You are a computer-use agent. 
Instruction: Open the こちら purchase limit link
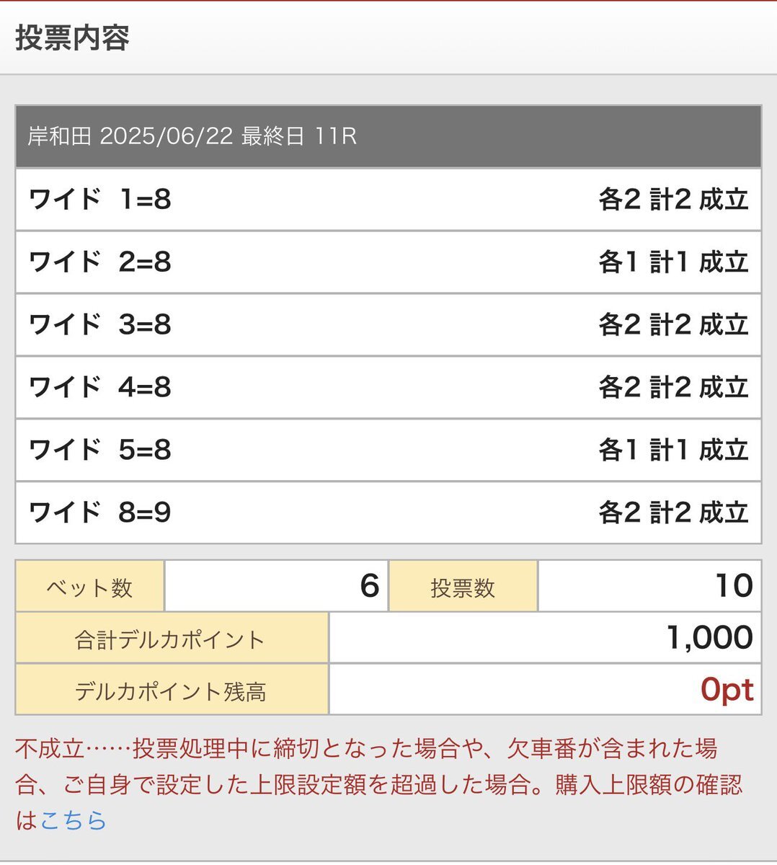74,820
